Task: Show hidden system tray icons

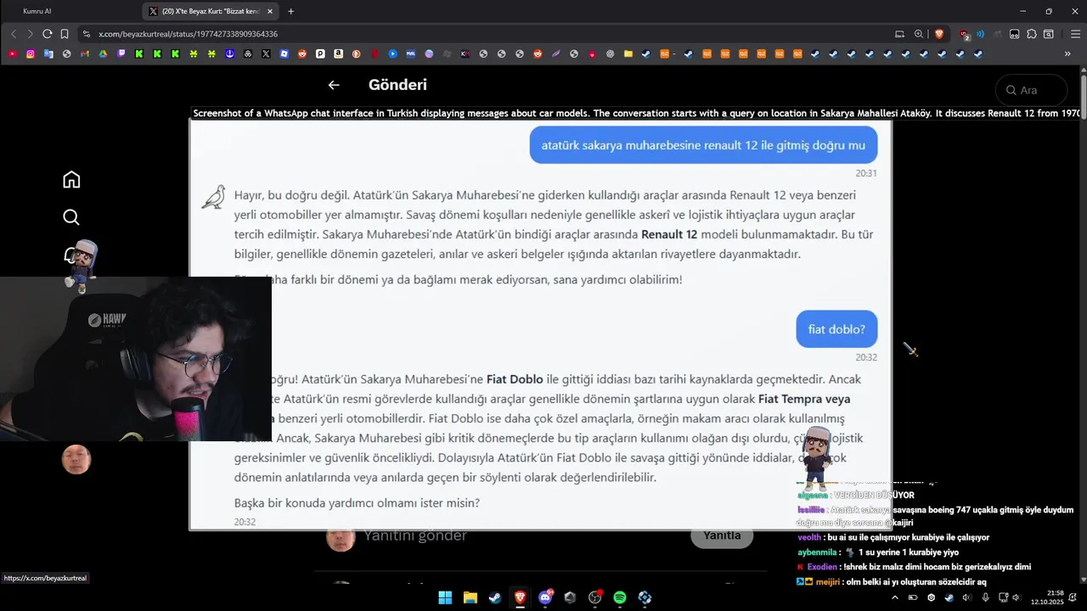Action: 894,597
